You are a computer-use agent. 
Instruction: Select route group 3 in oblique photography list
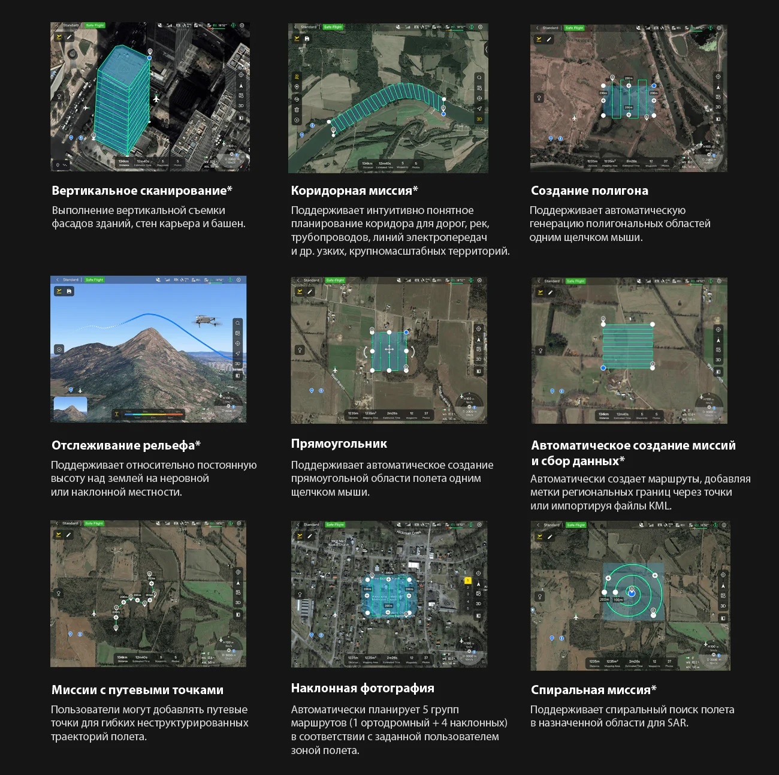click(467, 594)
